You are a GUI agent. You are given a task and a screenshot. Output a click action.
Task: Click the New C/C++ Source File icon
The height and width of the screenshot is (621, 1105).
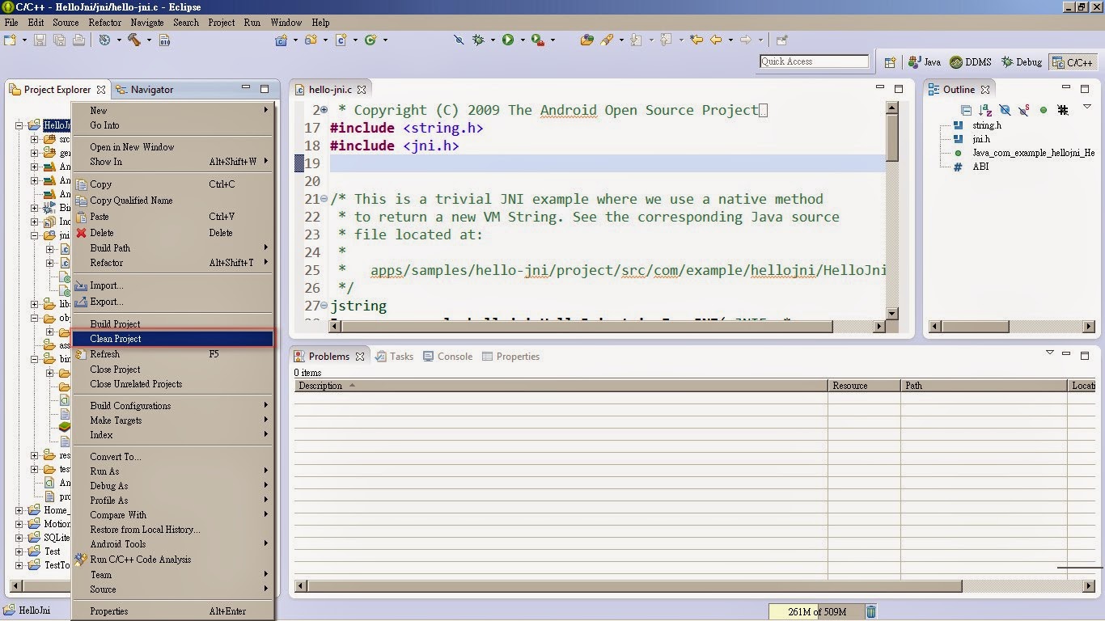click(x=341, y=40)
